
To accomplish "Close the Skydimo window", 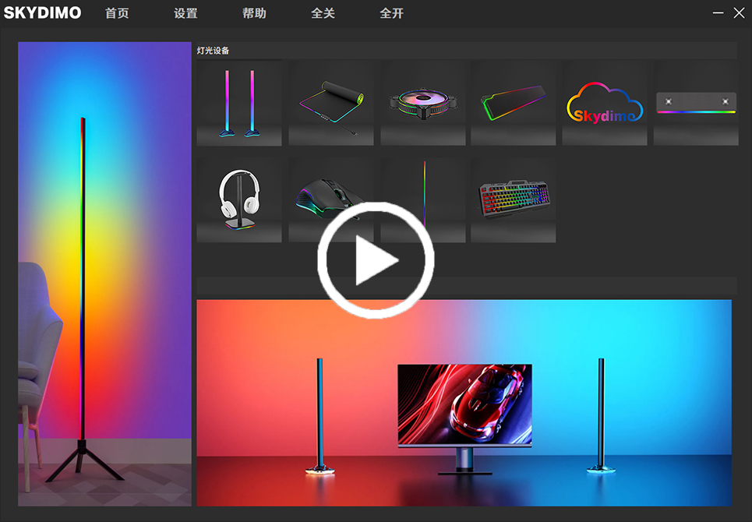I will [739, 13].
